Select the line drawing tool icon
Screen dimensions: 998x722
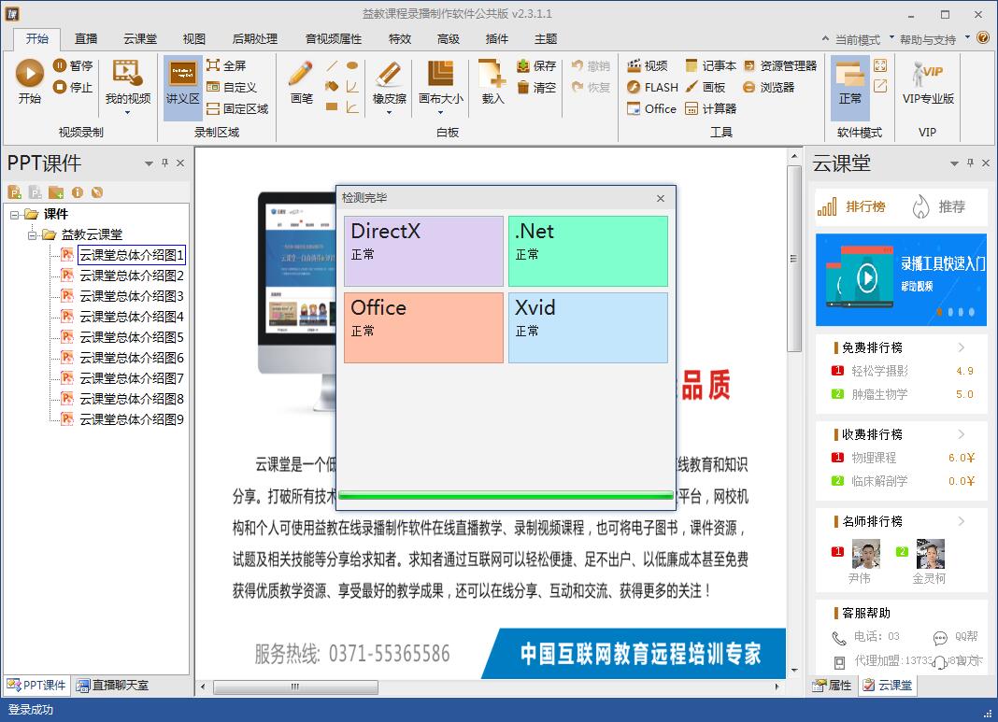[332, 65]
